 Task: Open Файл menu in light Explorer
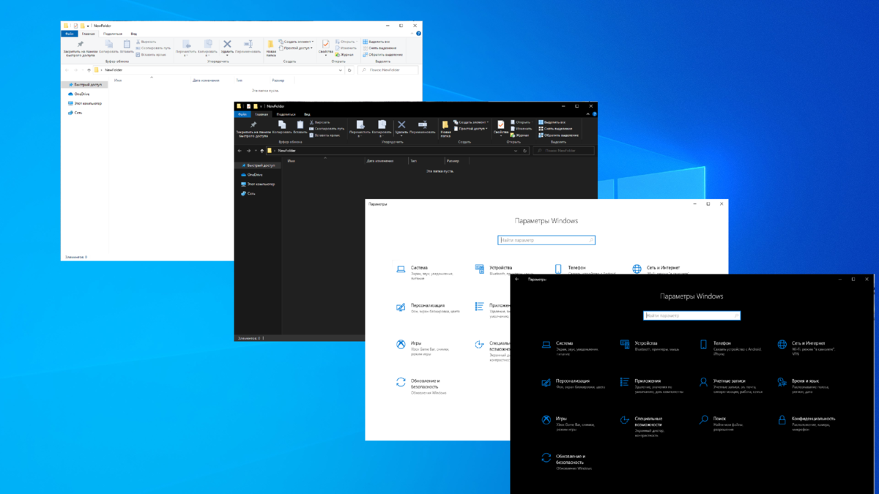(70, 34)
